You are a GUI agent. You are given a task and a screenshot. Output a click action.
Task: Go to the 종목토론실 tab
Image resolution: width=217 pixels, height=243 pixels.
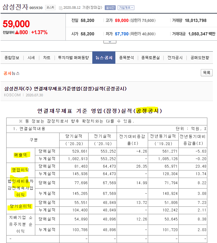point(151,58)
